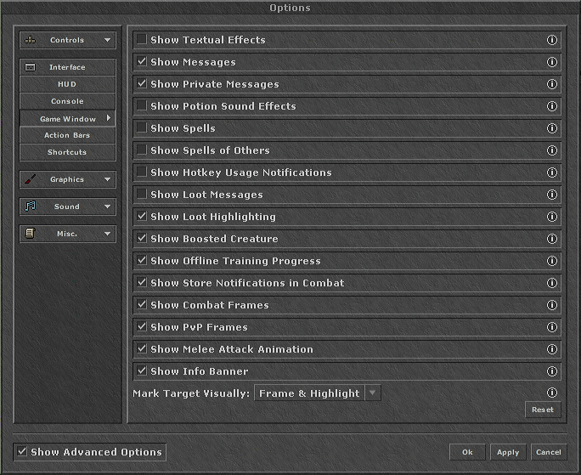Click info icon for Show Potion Sound Effects

coord(552,106)
